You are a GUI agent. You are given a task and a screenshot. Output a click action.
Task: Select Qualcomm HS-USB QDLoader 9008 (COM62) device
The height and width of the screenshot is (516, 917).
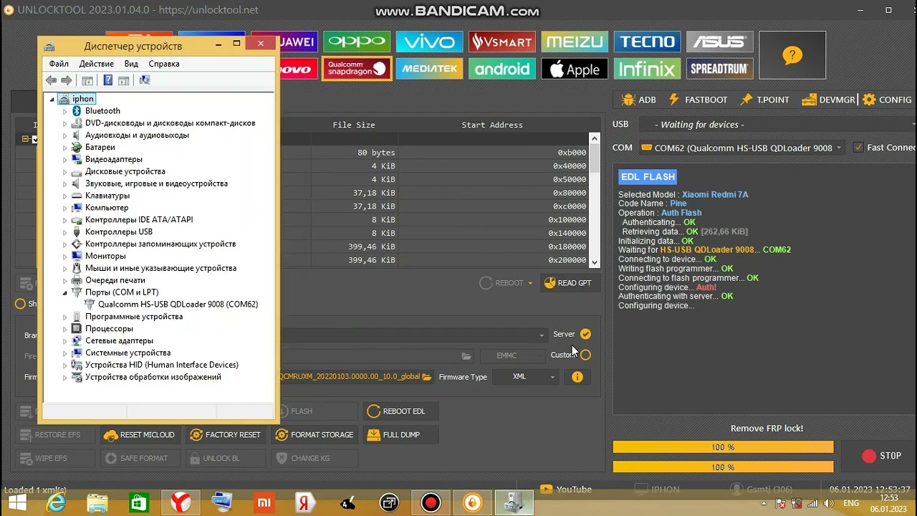pyautogui.click(x=178, y=305)
